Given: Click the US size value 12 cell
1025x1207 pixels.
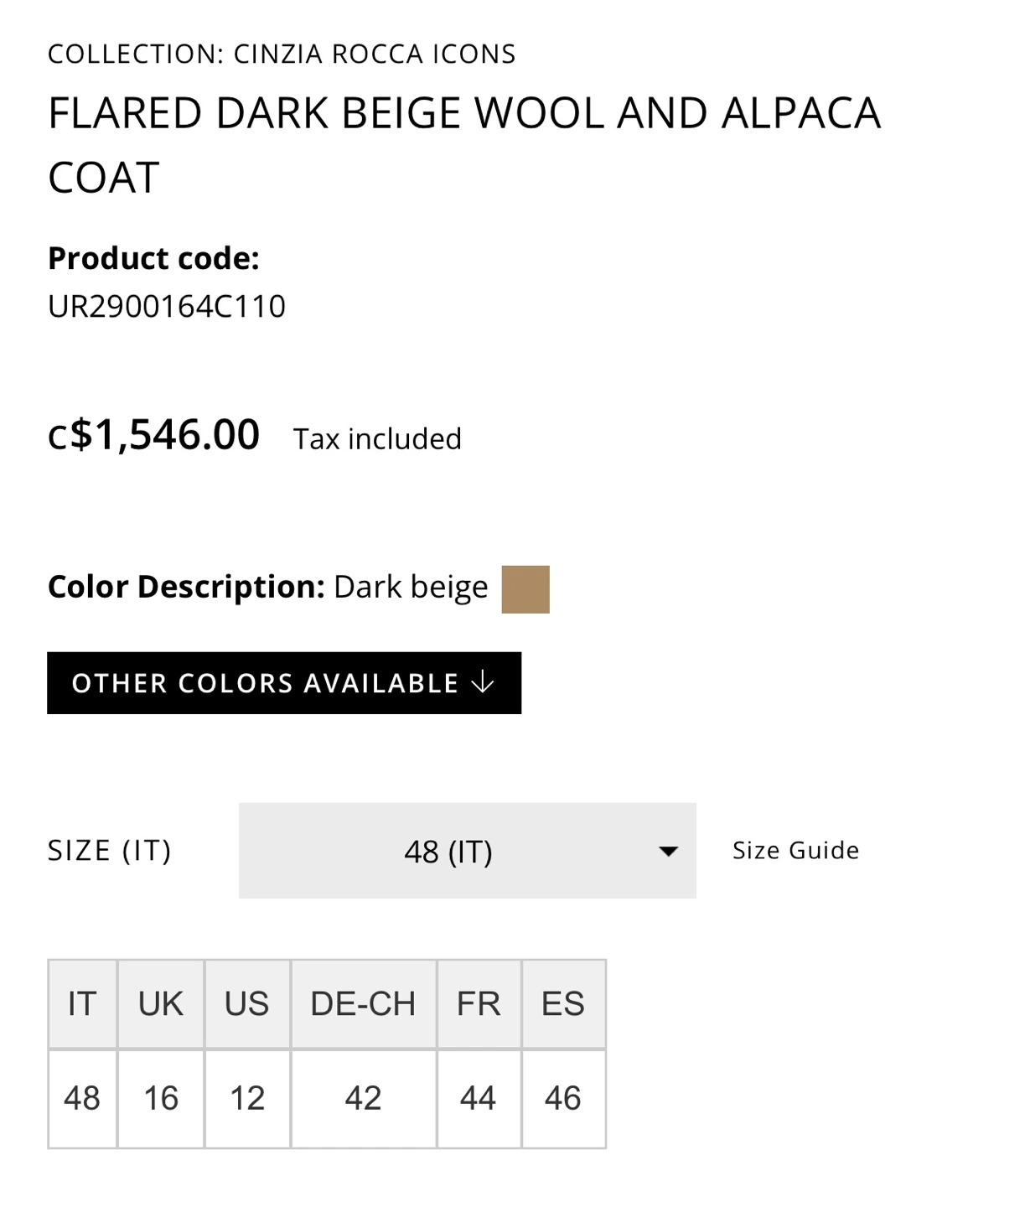Looking at the screenshot, I should click(x=247, y=1098).
